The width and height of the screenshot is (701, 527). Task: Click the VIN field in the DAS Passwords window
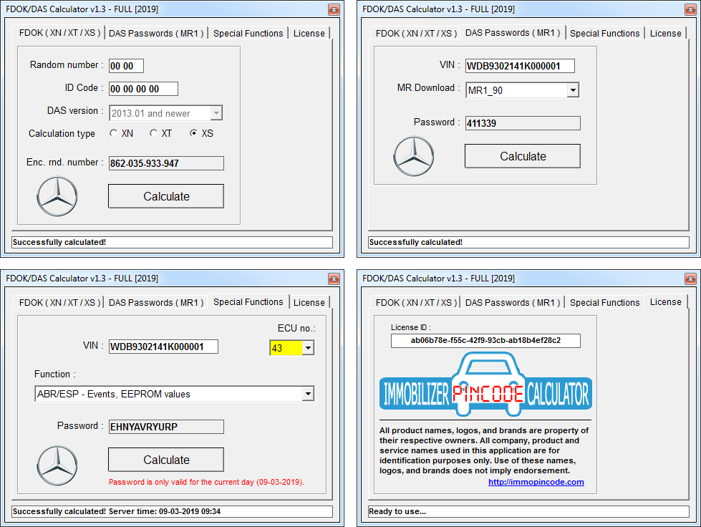(x=520, y=66)
